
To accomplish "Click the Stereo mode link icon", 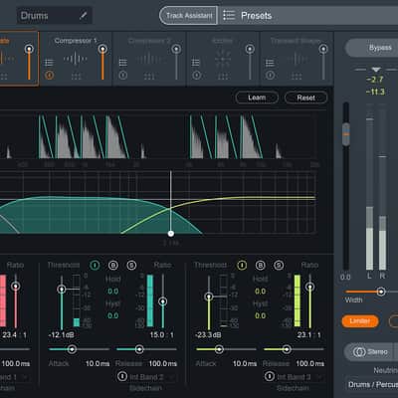I will click(359, 351).
